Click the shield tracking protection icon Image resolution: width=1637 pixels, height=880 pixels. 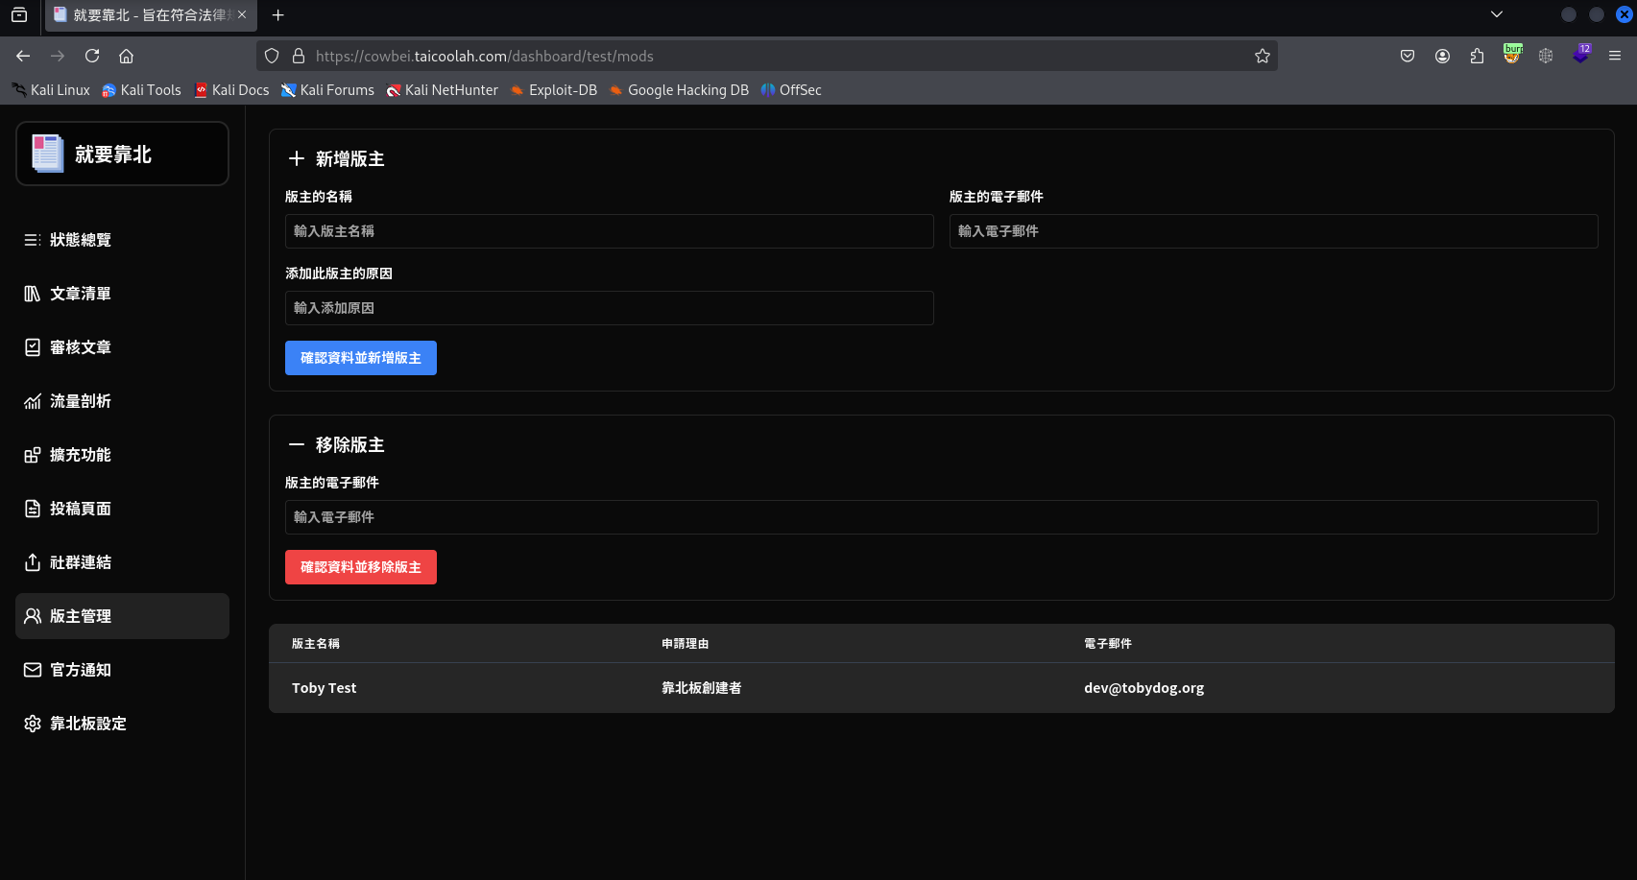click(272, 56)
